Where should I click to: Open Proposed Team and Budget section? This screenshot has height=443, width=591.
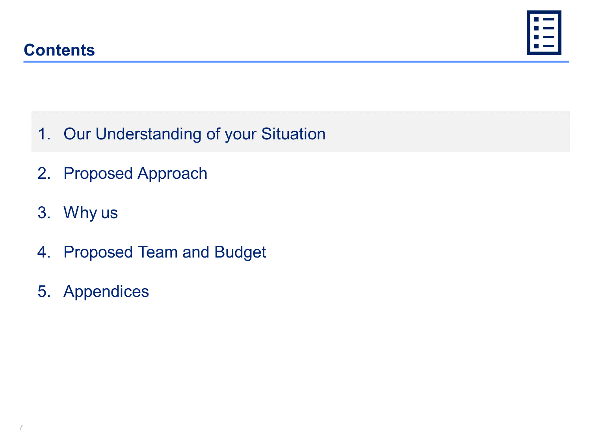(x=165, y=252)
